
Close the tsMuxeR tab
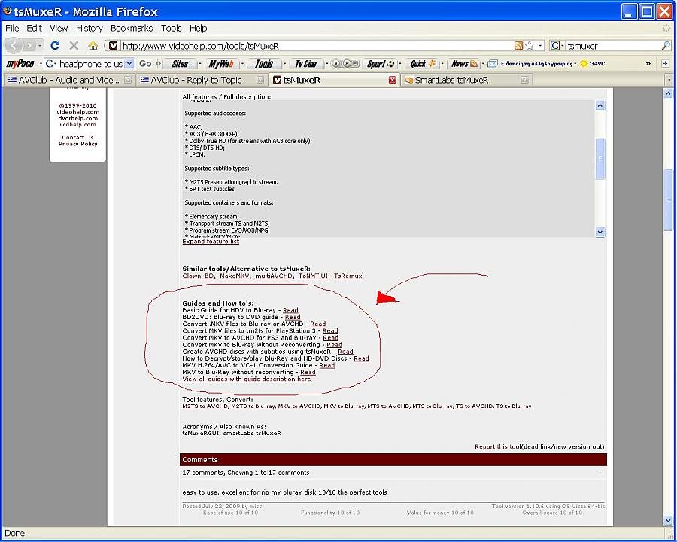tap(392, 80)
